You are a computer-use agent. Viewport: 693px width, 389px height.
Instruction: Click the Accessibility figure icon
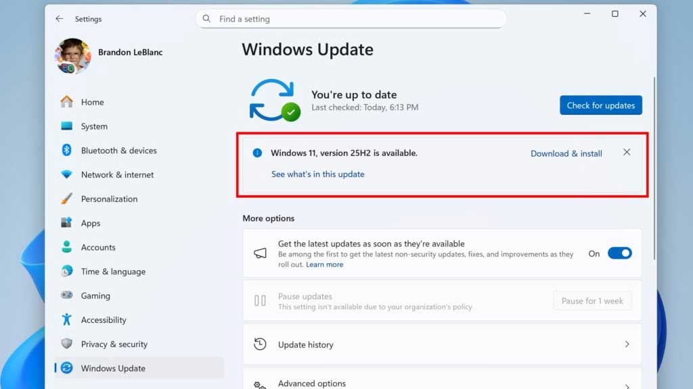point(66,320)
